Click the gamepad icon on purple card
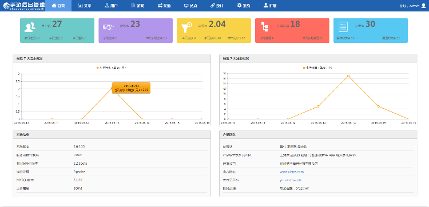Image resolution: width=429 pixels, height=207 pixels. pyautogui.click(x=108, y=27)
